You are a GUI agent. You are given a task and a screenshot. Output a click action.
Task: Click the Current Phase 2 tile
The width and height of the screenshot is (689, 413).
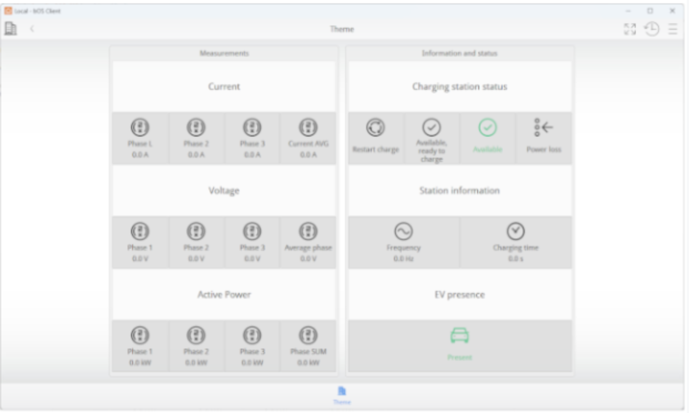tap(196, 138)
